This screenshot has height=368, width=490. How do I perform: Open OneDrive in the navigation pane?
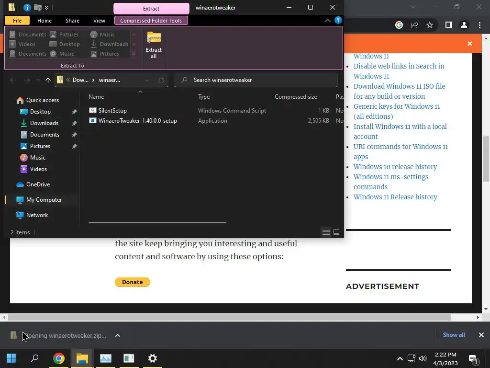pyautogui.click(x=38, y=184)
